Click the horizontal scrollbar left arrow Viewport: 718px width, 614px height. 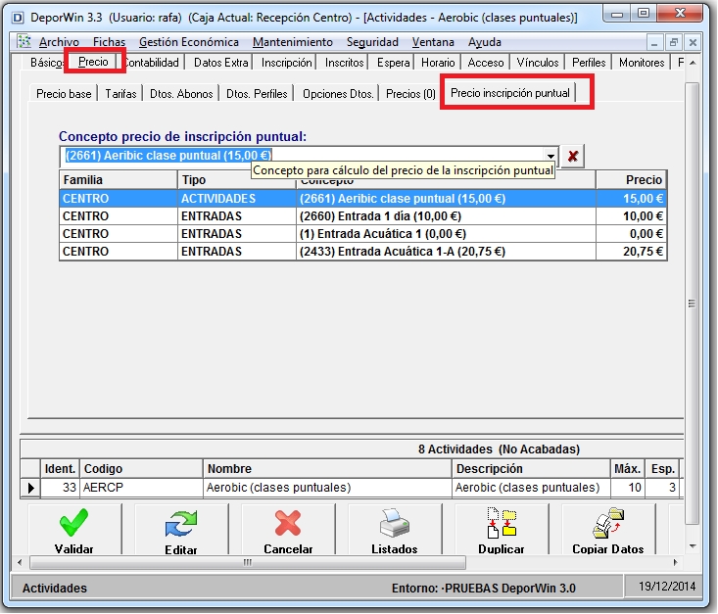pos(20,562)
